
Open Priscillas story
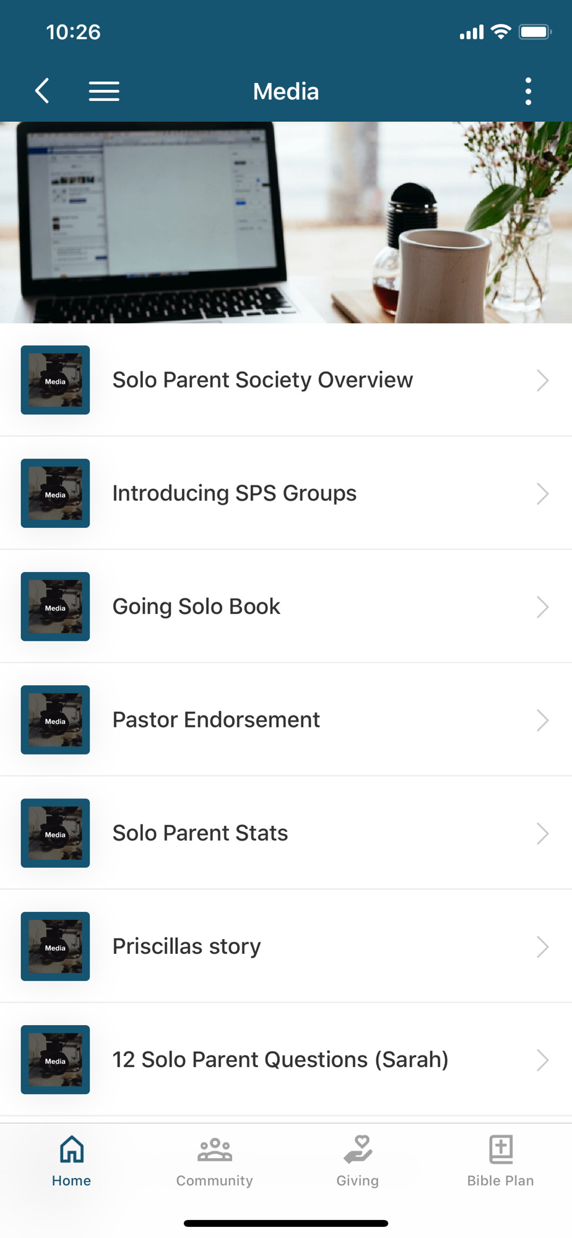coord(186,946)
